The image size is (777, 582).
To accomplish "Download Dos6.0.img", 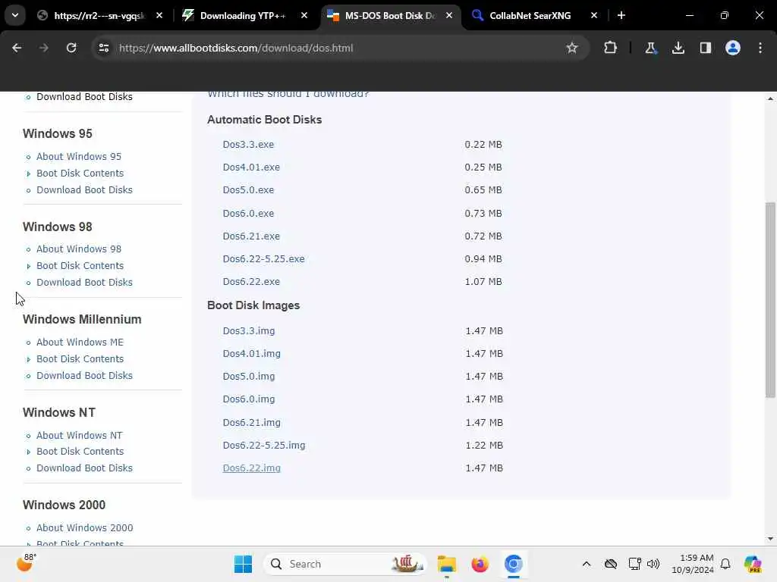I will 249,399.
